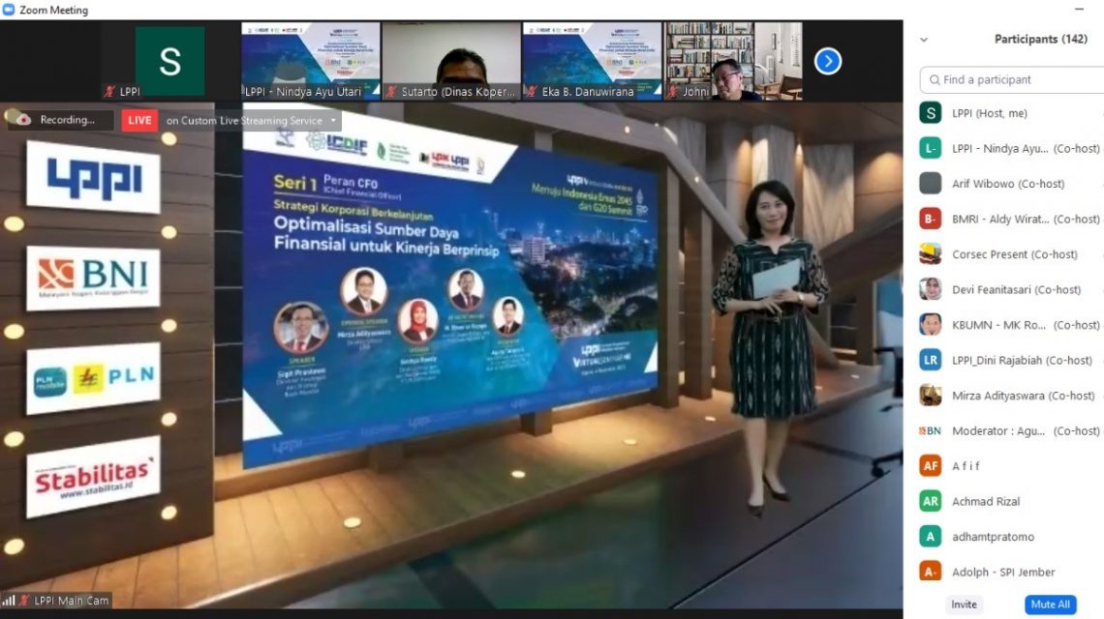Select A f i f participant row
The width and height of the screenshot is (1104, 619).
(1011, 465)
